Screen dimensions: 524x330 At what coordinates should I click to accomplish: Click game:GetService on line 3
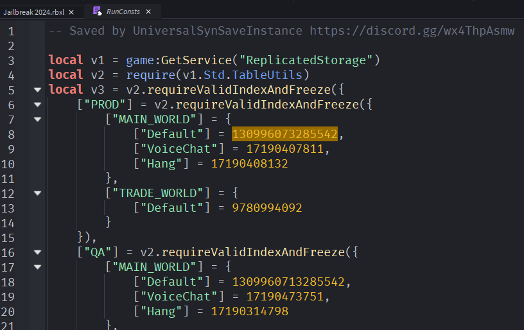coord(179,60)
